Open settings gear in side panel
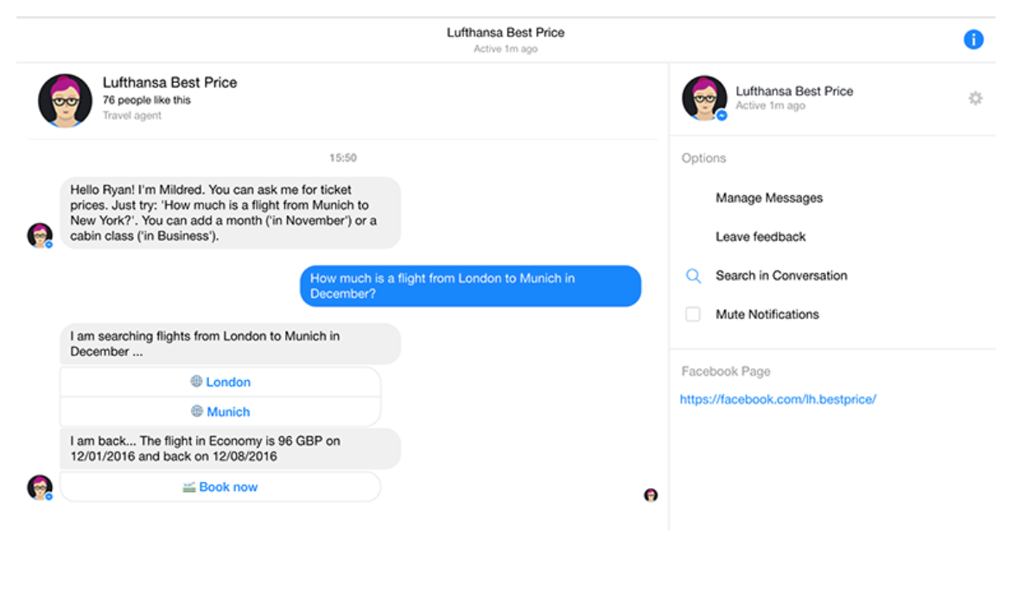The image size is (1018, 591). tap(975, 98)
